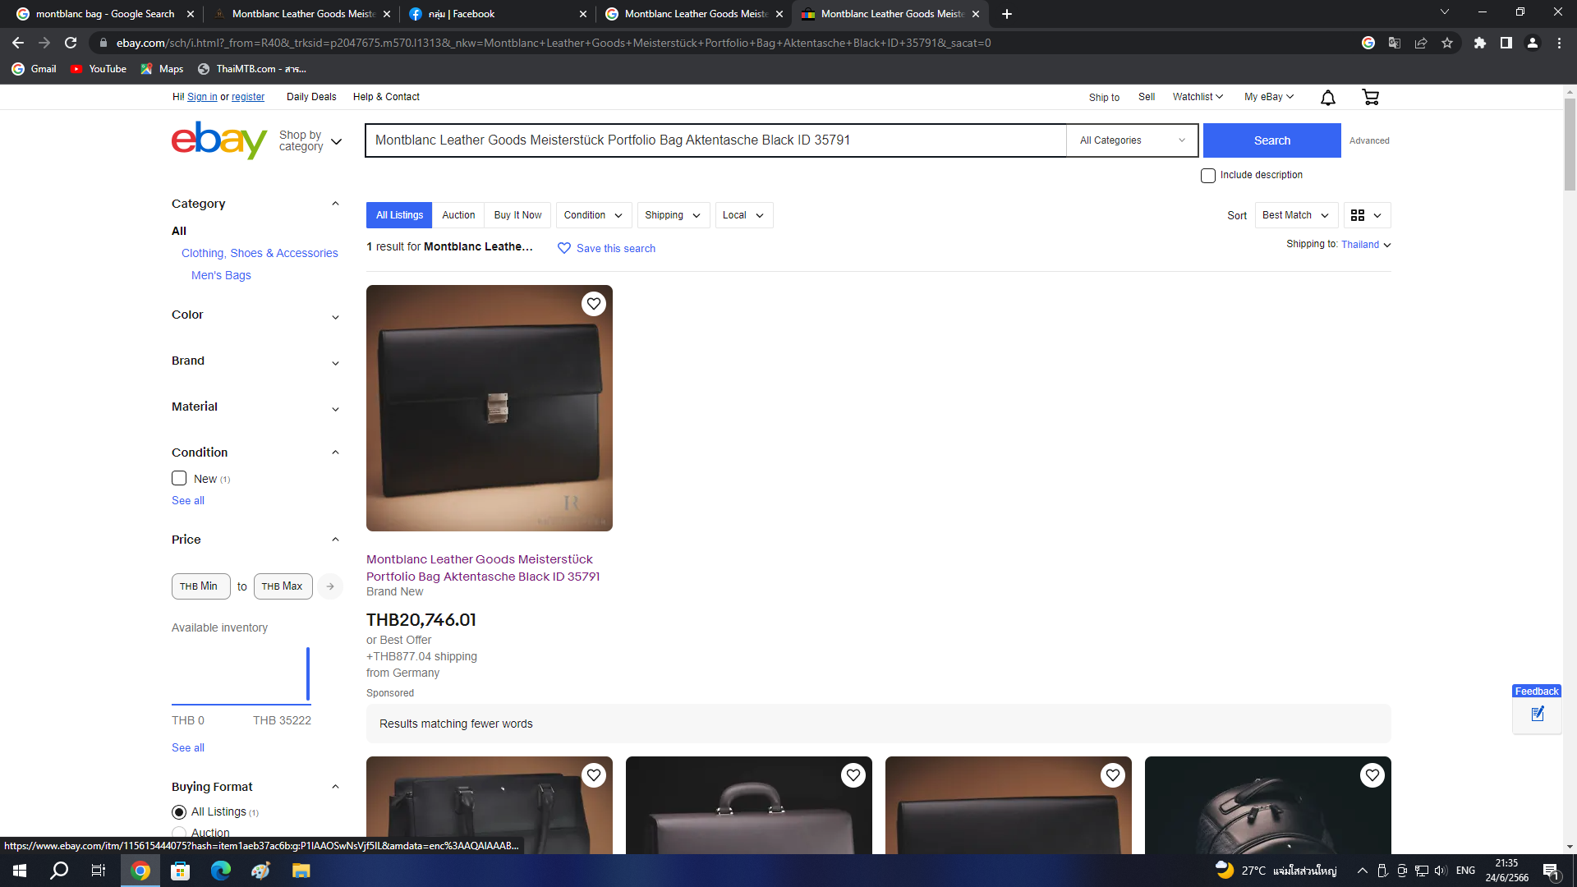Select the Auction tab
Viewport: 1577px width, 887px height.
coord(458,215)
